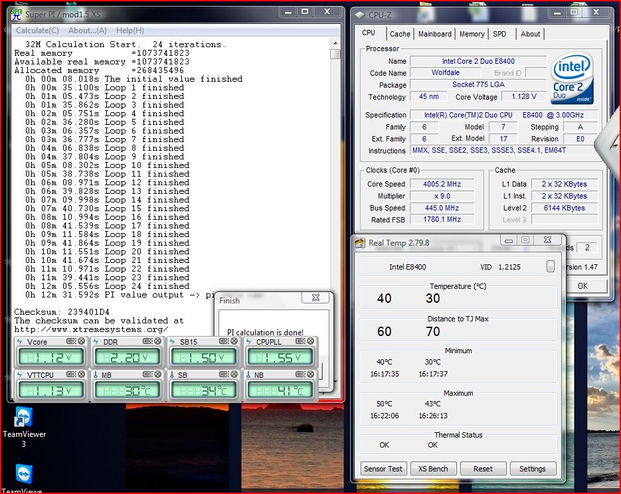
Task: Click the Rated FSB 1780.1 MHz field
Action: 442,219
